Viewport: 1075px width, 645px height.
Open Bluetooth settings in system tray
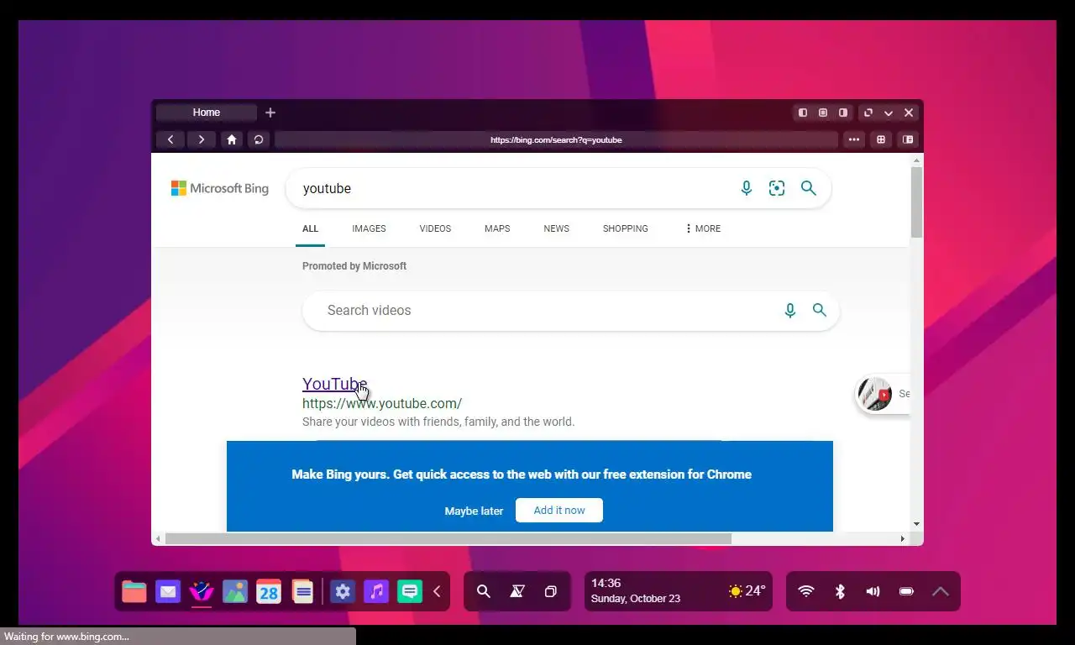click(x=840, y=591)
